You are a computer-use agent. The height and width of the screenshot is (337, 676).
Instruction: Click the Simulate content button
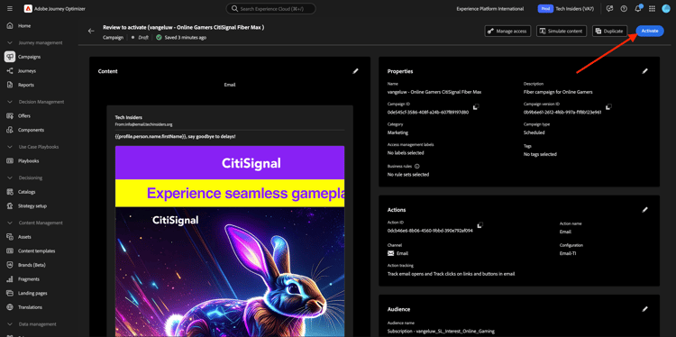point(562,31)
